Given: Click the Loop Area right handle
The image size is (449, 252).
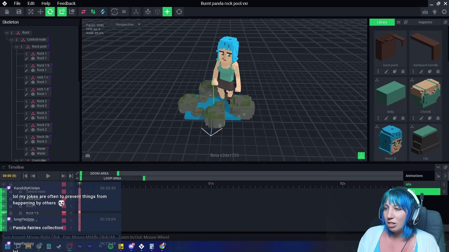Looking at the screenshot, I should (144, 178).
